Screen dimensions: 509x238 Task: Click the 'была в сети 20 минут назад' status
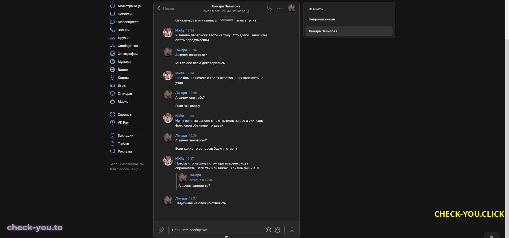tap(224, 11)
